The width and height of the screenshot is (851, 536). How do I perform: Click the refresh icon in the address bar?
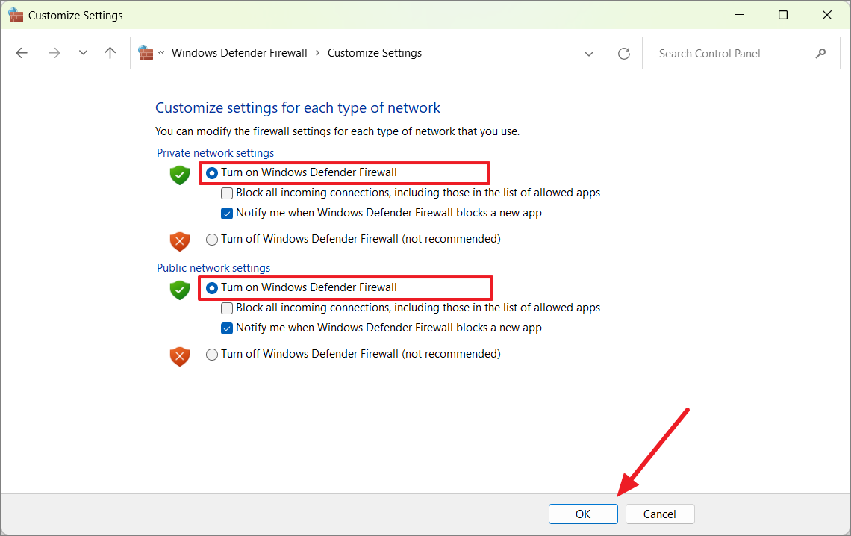624,52
